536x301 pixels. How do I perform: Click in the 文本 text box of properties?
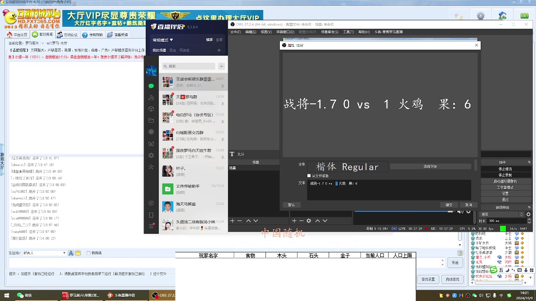click(x=389, y=190)
